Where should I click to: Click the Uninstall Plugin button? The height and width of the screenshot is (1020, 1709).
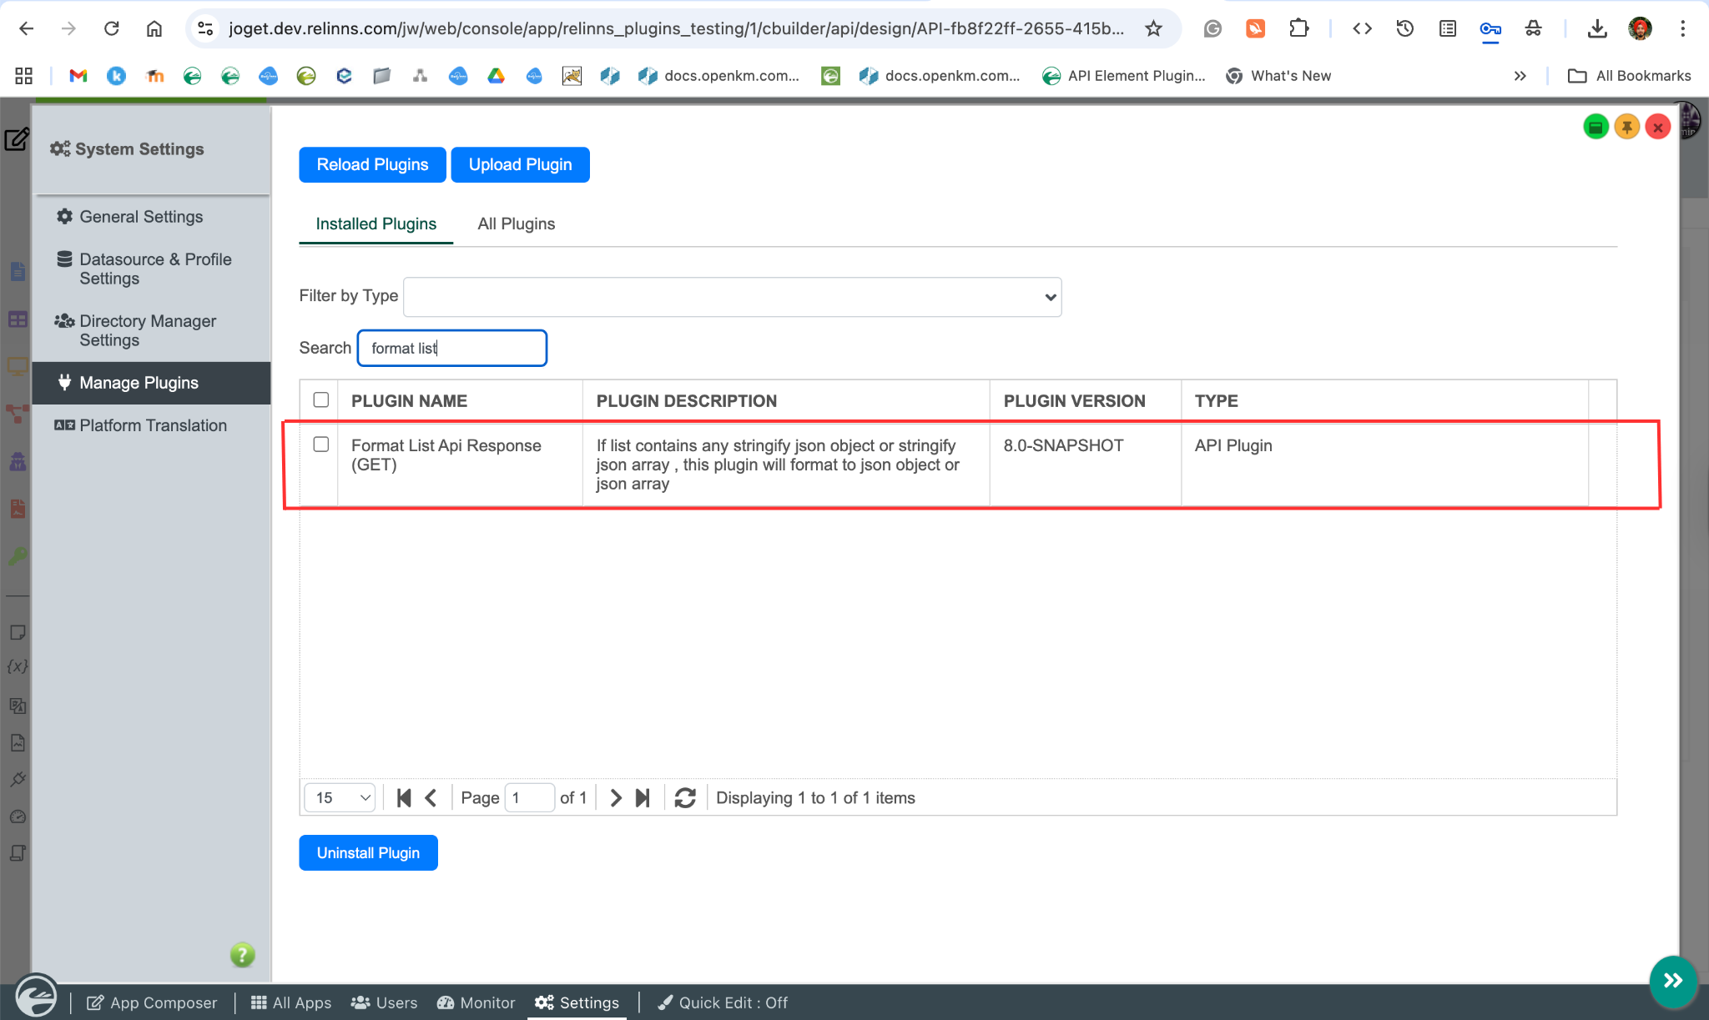coord(368,853)
